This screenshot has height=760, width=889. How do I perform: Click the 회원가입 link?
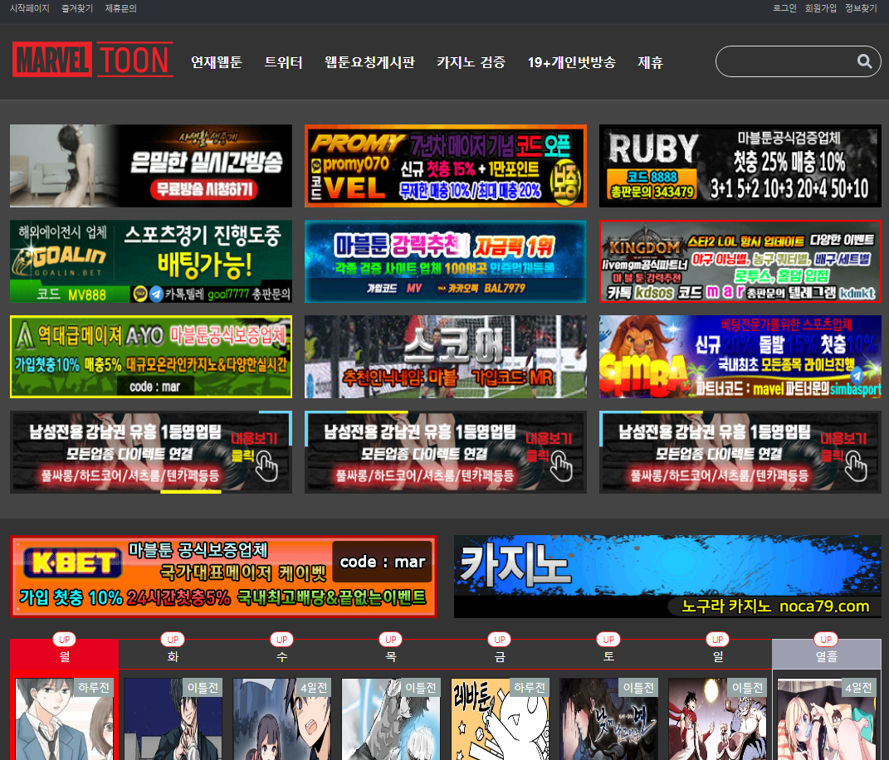click(820, 8)
